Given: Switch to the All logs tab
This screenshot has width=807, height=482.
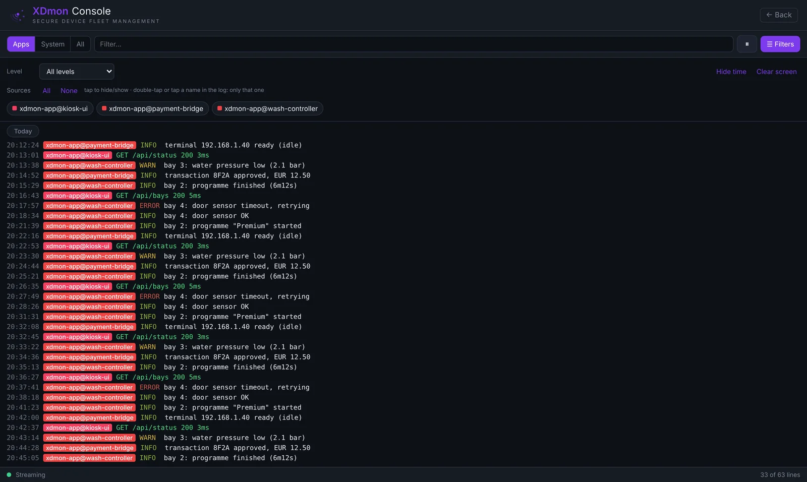Looking at the screenshot, I should click(80, 44).
